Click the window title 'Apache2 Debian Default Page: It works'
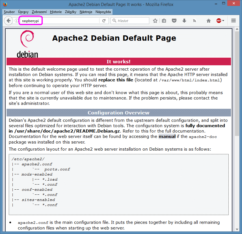242x234 pixels. pos(105,5)
